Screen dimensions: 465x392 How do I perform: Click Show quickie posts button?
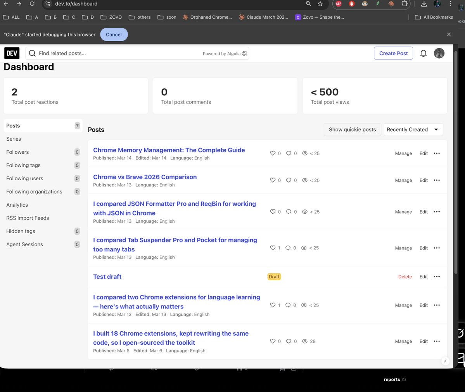pyautogui.click(x=352, y=129)
